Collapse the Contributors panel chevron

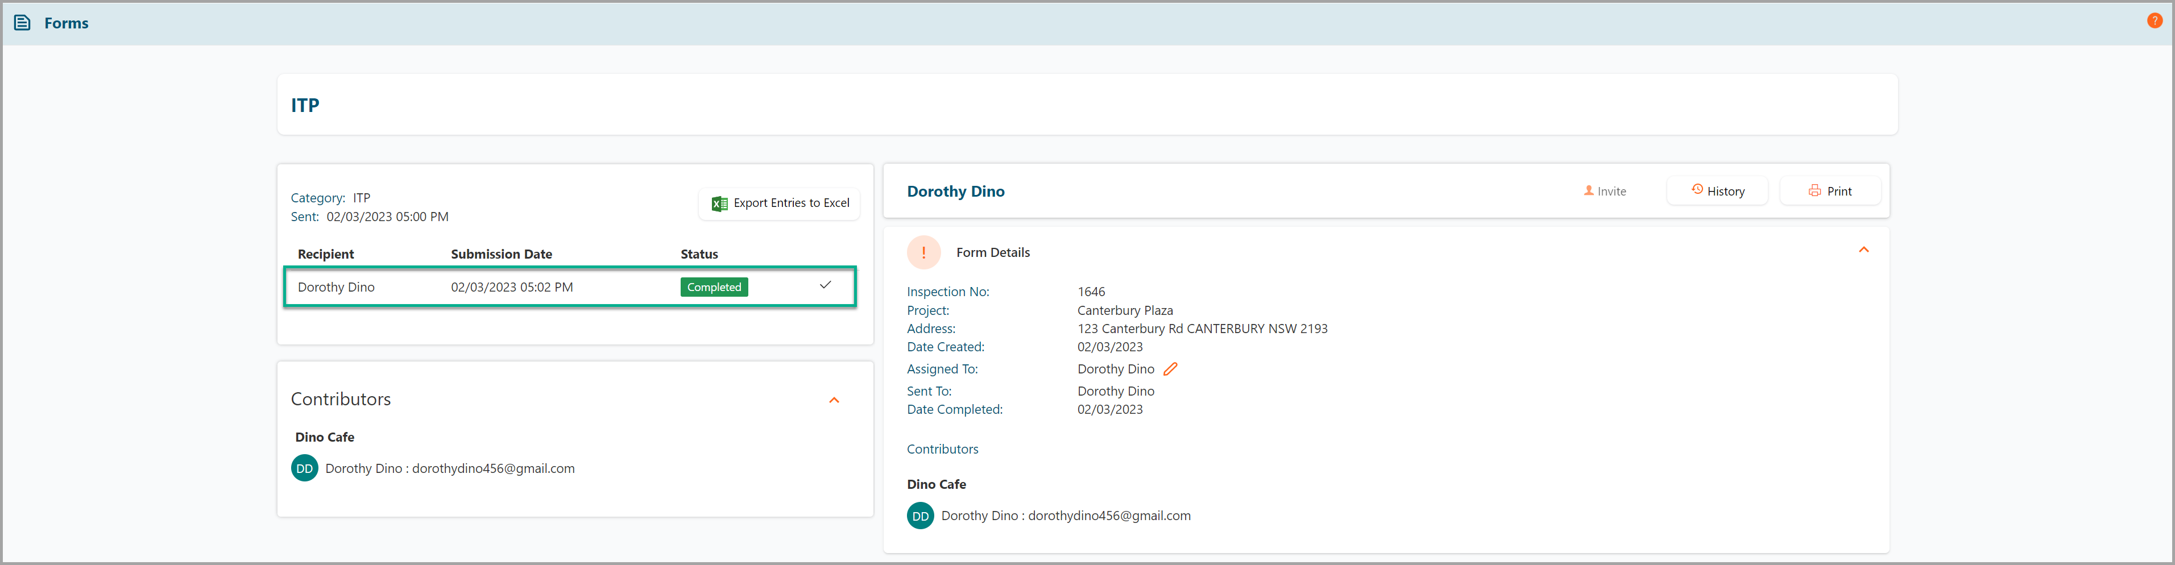coord(834,400)
